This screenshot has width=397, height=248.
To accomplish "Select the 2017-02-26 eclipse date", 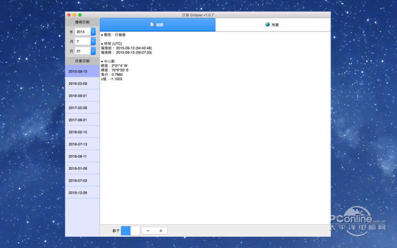I will click(82, 108).
